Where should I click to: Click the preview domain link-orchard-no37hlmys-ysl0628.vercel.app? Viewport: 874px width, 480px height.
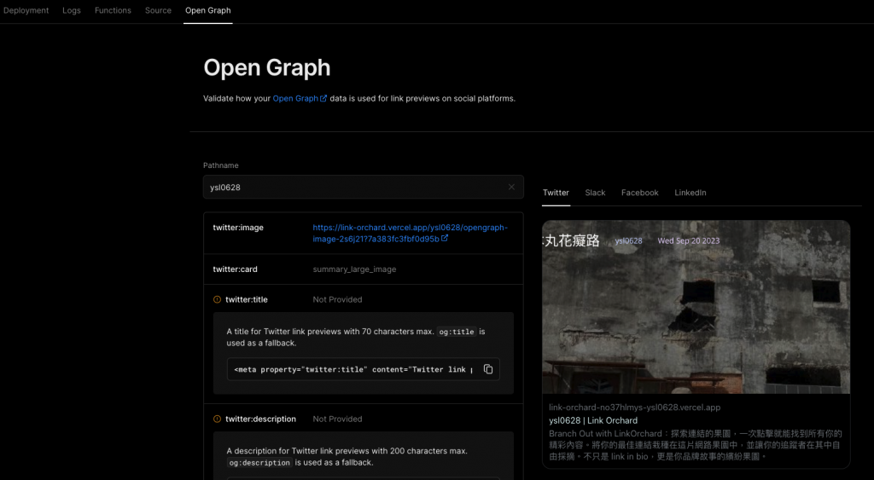635,407
